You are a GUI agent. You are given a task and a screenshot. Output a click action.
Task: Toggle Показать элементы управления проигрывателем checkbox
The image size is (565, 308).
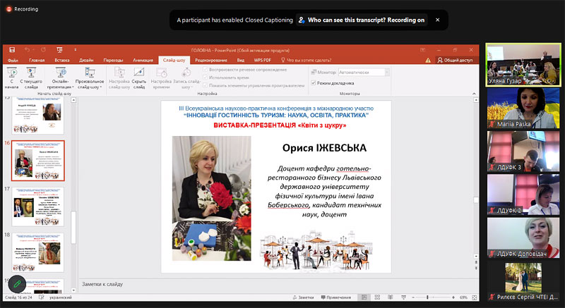click(x=206, y=85)
